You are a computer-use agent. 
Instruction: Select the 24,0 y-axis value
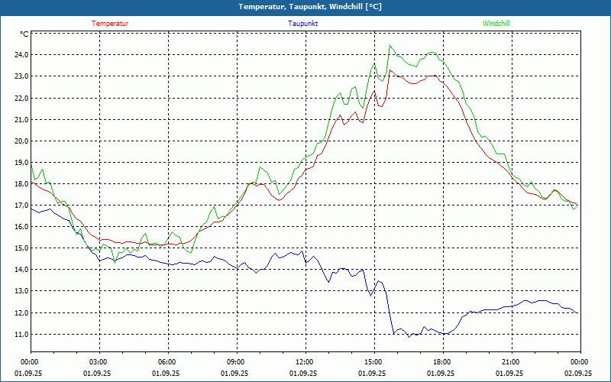19,55
